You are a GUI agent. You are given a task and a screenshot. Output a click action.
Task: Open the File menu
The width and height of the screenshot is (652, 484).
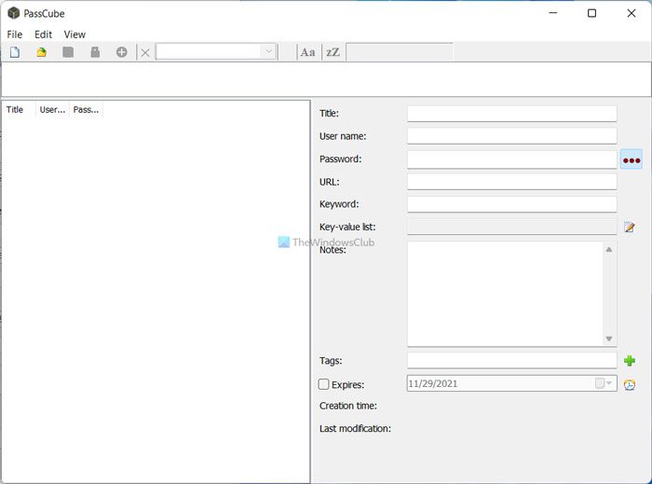(15, 35)
